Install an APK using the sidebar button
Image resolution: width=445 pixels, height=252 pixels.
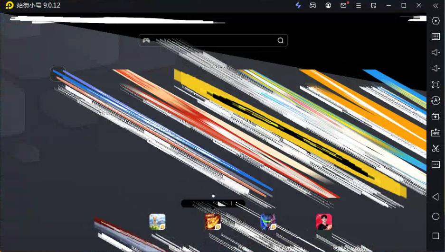point(436,133)
